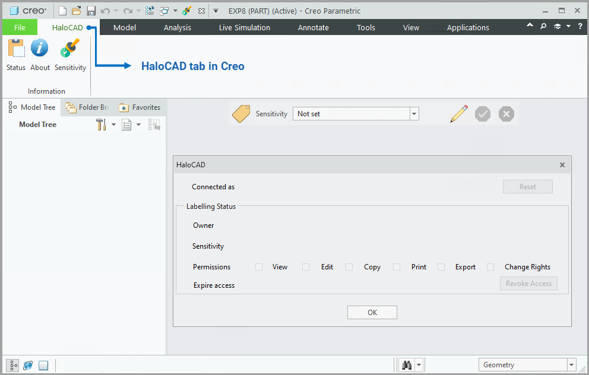
Task: Close the HaloCAD dialog with its X
Action: 562,165
